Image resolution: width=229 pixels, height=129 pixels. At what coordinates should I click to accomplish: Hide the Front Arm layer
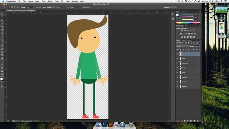coord(177,63)
